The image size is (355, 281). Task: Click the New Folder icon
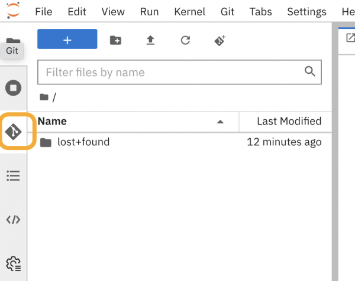click(115, 40)
